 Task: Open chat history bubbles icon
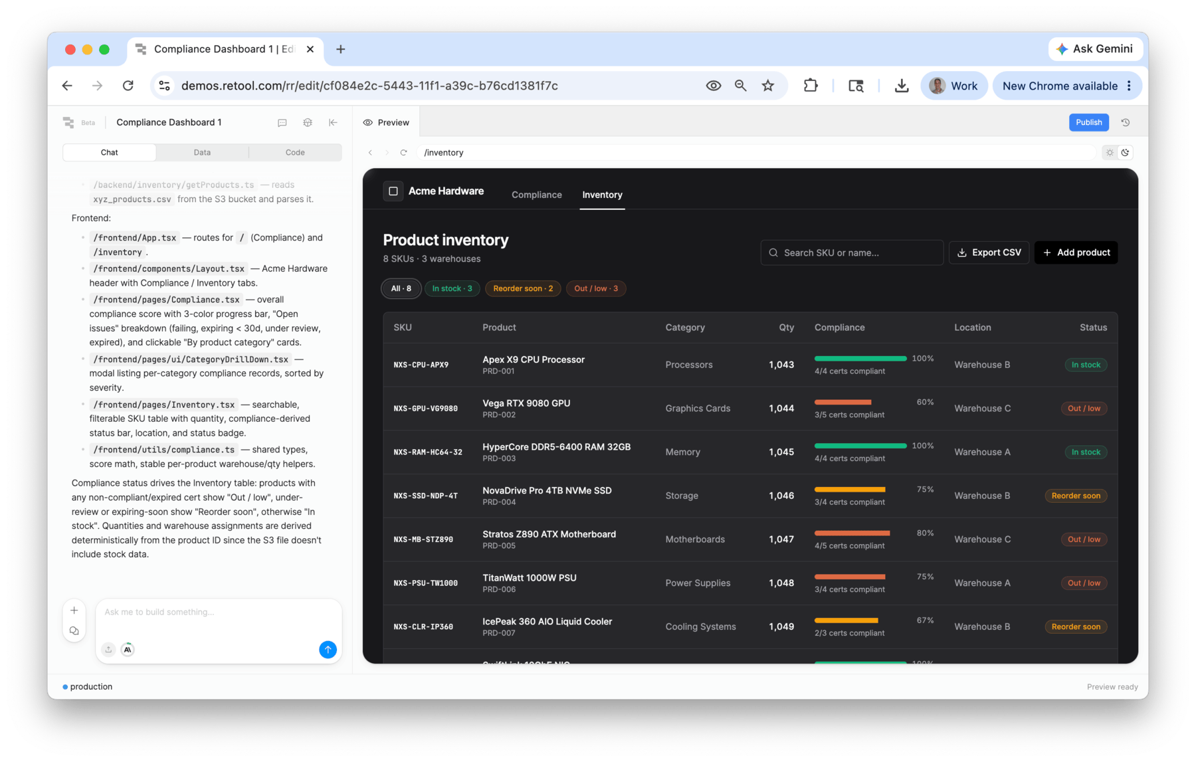pyautogui.click(x=74, y=631)
